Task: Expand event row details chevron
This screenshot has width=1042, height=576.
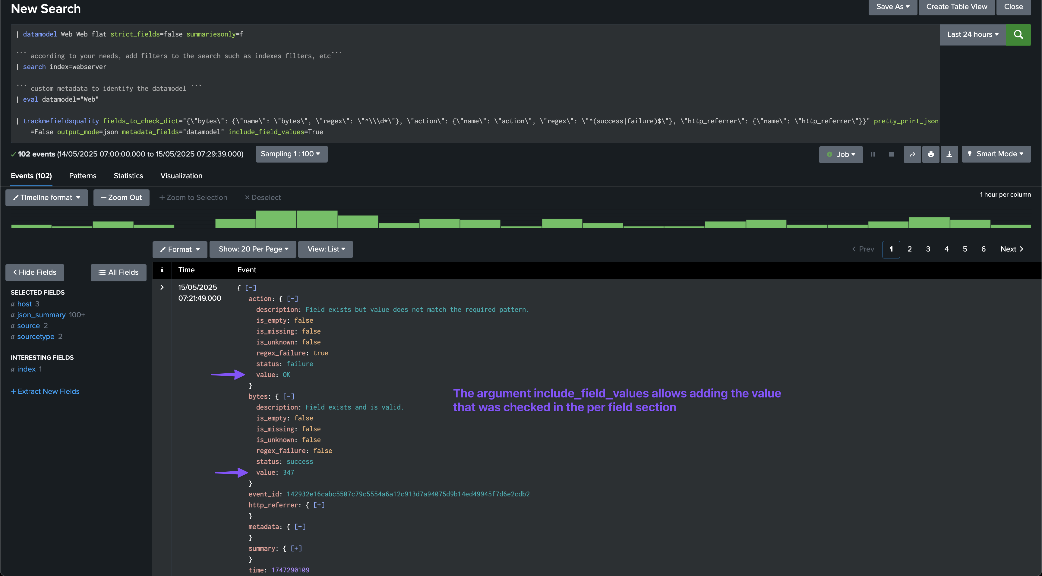Action: click(x=162, y=287)
